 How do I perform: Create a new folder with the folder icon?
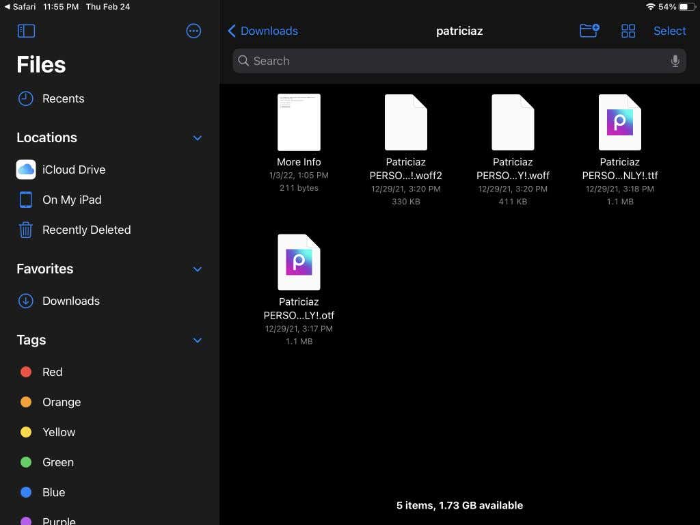pos(589,31)
